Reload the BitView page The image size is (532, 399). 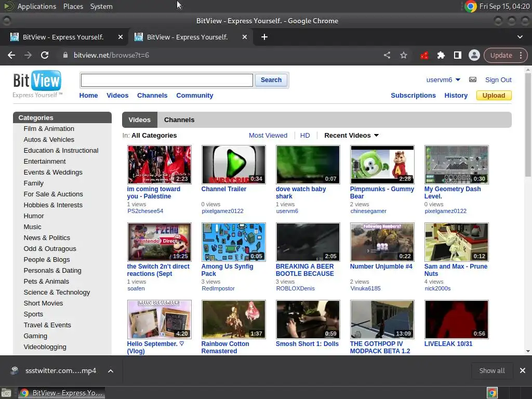[45, 55]
